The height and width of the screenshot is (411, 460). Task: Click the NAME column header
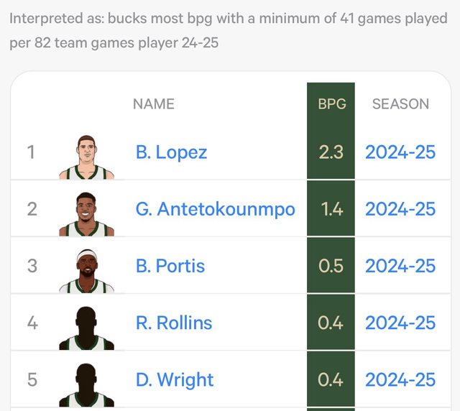[153, 103]
